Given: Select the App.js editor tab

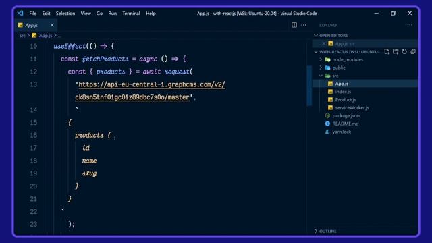Looking at the screenshot, I should pyautogui.click(x=36, y=25).
